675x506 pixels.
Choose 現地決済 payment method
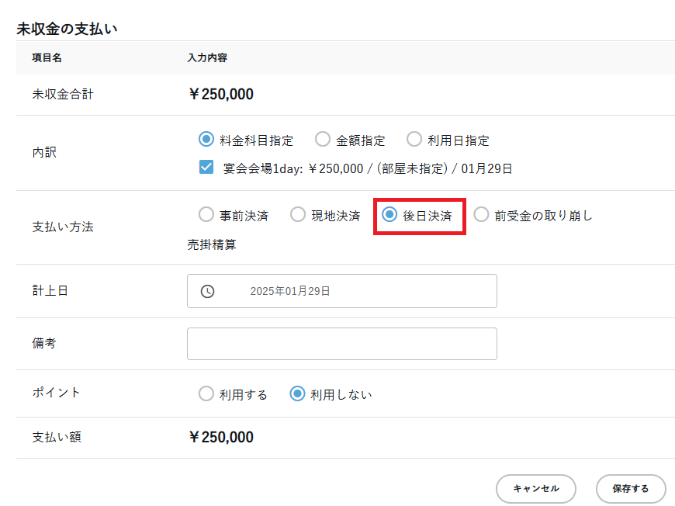coord(298,215)
